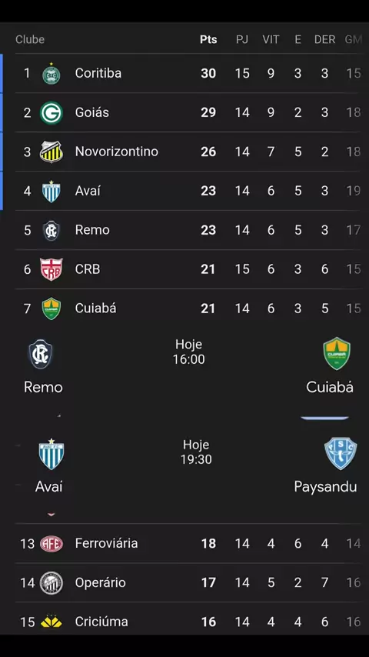The height and width of the screenshot is (657, 369).
Task: Tap the Ferroviária AFE crest
Action: point(51,544)
